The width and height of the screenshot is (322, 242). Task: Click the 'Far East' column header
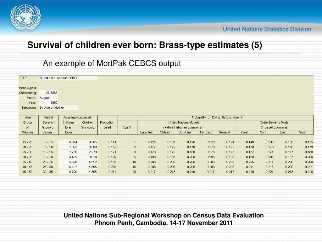tap(206, 132)
